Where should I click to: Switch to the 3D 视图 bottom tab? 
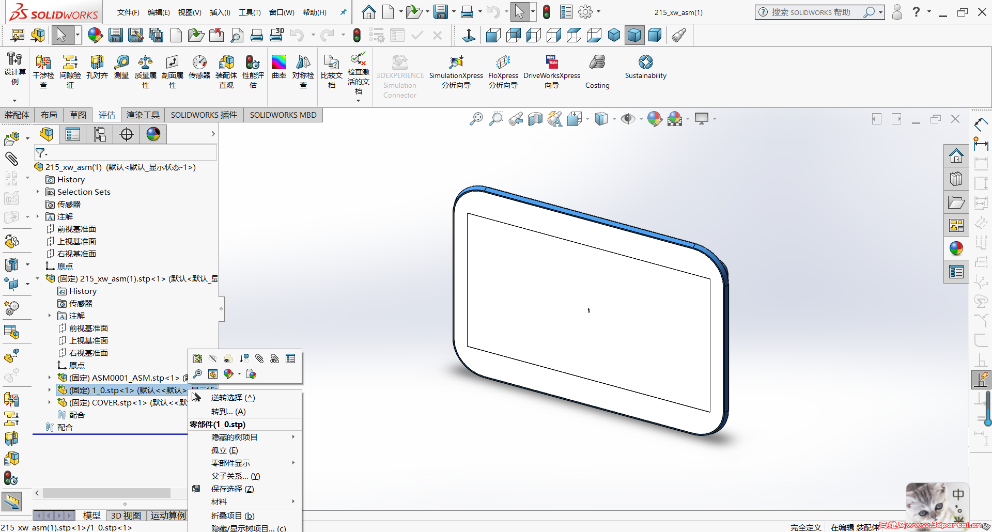pos(126,515)
